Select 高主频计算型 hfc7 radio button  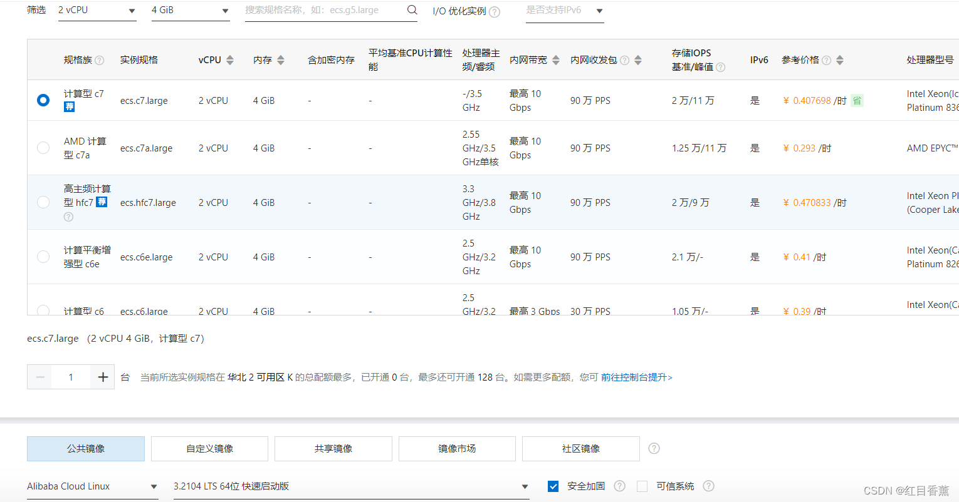point(43,202)
